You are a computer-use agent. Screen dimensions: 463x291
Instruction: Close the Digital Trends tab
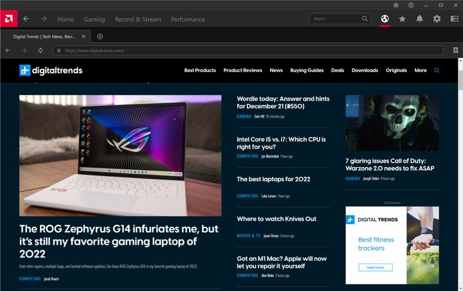click(83, 37)
